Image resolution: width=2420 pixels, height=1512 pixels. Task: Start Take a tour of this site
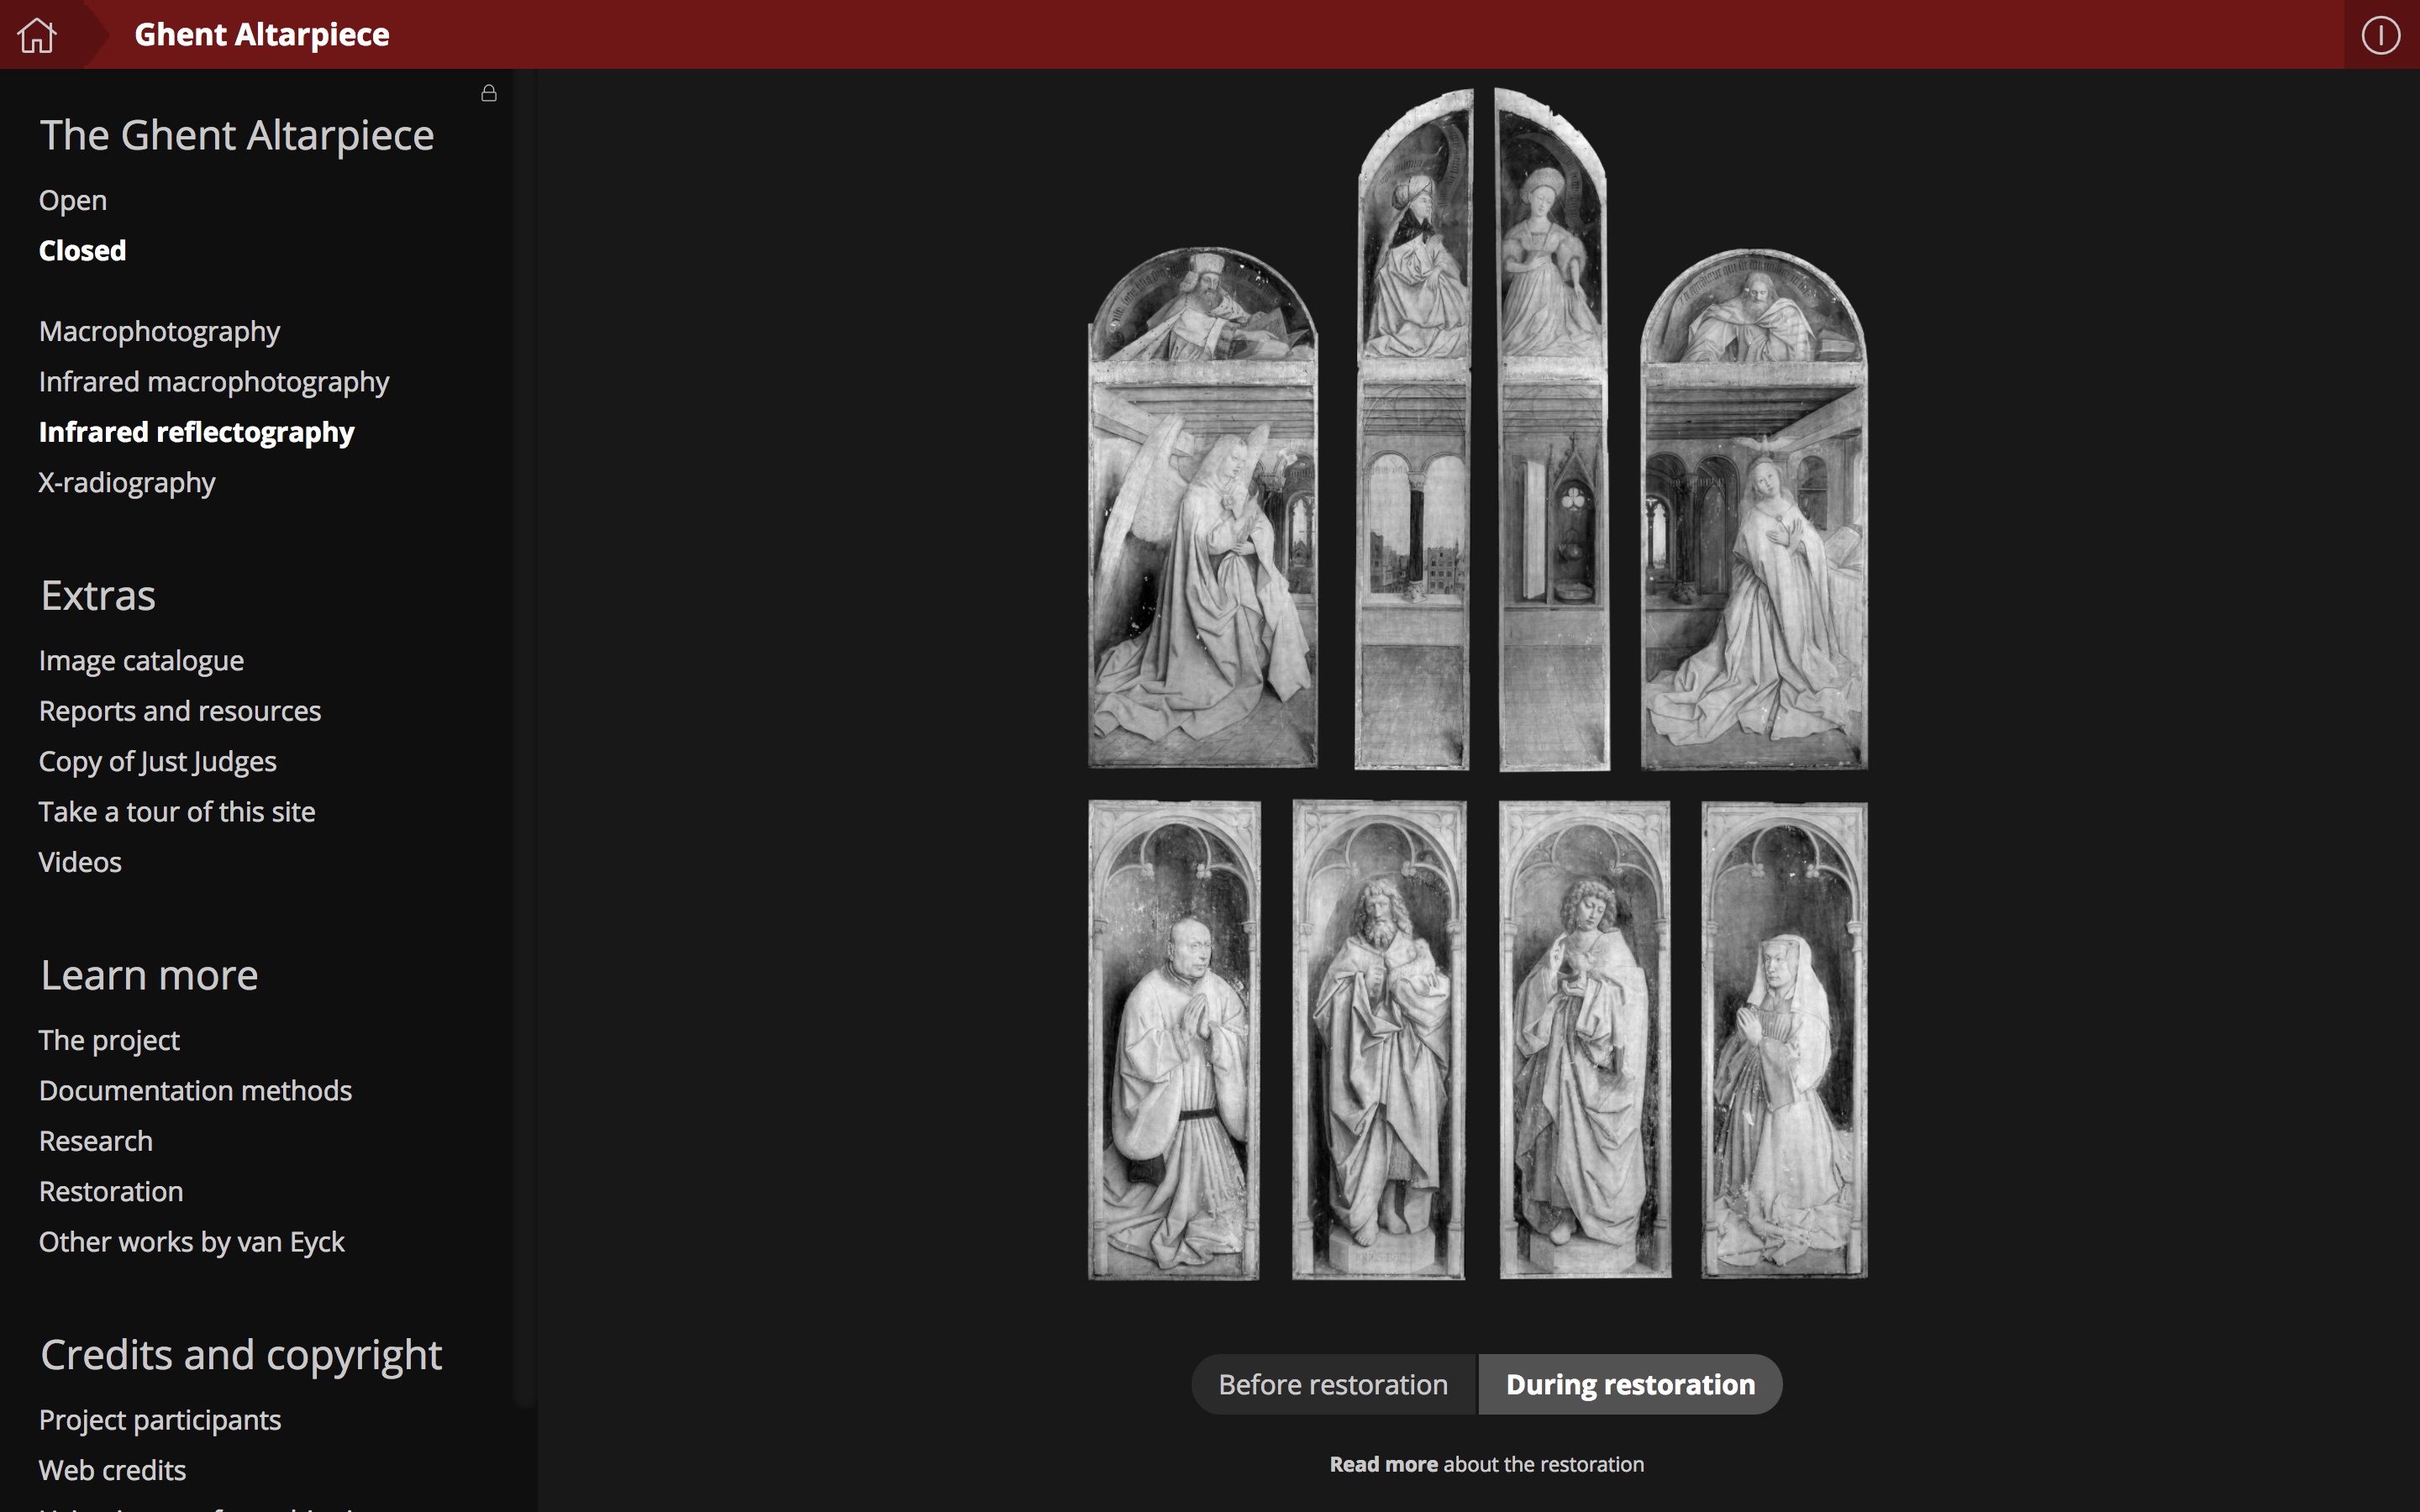pyautogui.click(x=177, y=811)
